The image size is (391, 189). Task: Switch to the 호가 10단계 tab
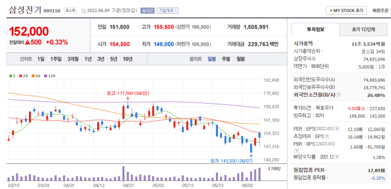coord(363,30)
